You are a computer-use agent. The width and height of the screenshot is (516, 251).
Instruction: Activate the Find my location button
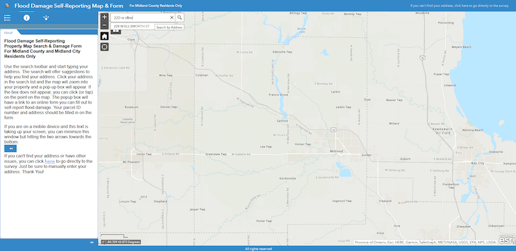[104, 47]
